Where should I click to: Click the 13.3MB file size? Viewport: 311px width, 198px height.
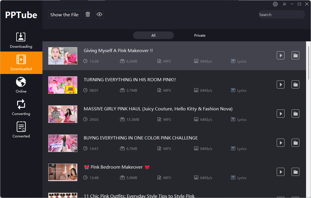133,119
